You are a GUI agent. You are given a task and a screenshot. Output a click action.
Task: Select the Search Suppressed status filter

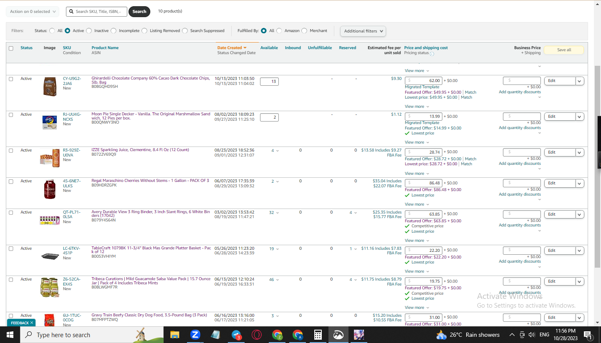(185, 30)
